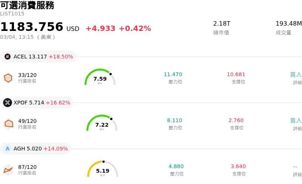Click AGH's 5.19 score gauge
302x184 pixels.
coord(103,169)
